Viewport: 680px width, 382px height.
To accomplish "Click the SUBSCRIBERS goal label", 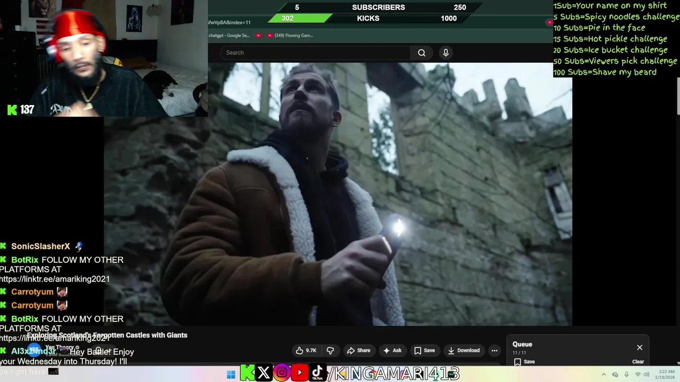I will (378, 7).
